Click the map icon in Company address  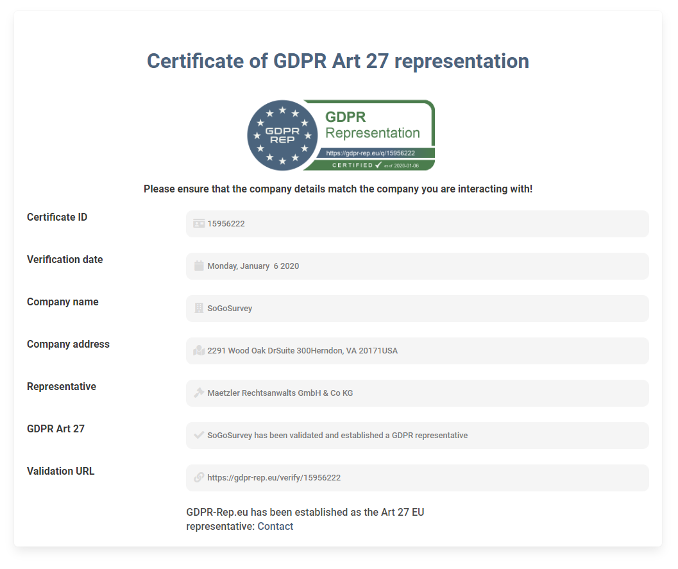[199, 351]
